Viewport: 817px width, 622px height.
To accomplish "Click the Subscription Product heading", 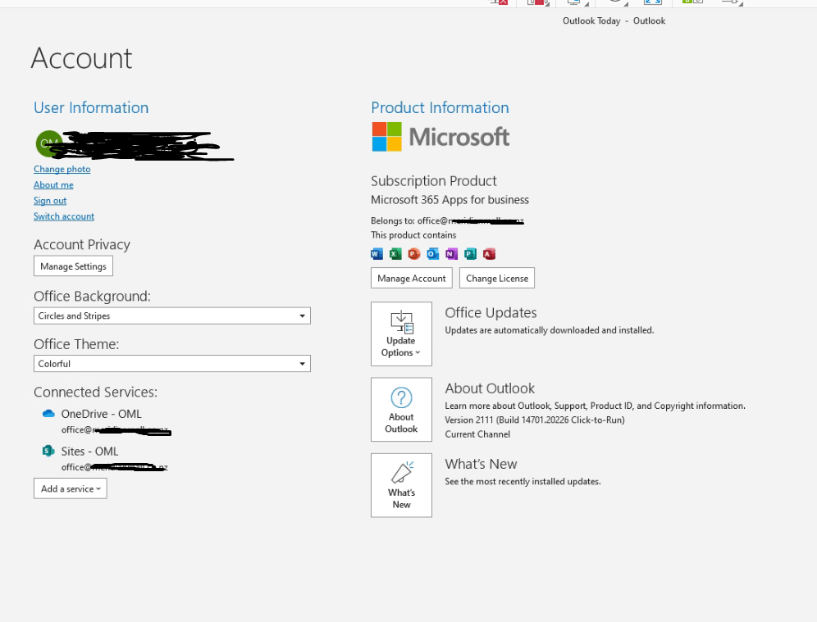I will [433, 181].
